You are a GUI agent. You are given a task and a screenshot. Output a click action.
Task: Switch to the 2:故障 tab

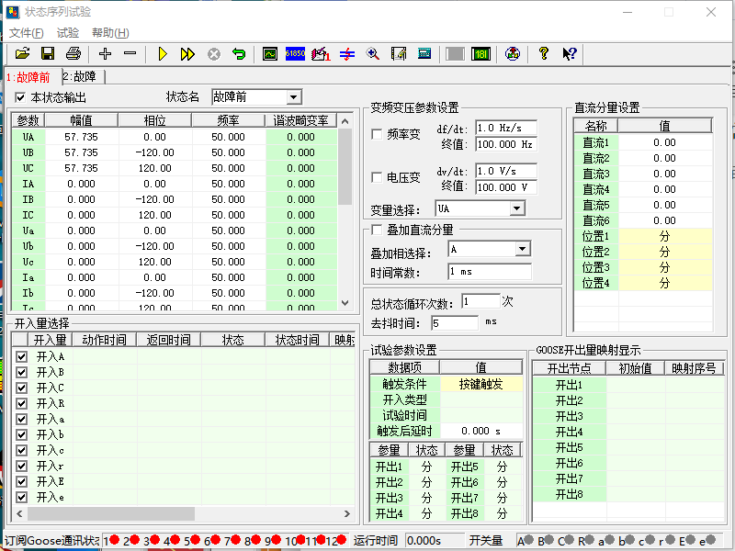pyautogui.click(x=84, y=77)
